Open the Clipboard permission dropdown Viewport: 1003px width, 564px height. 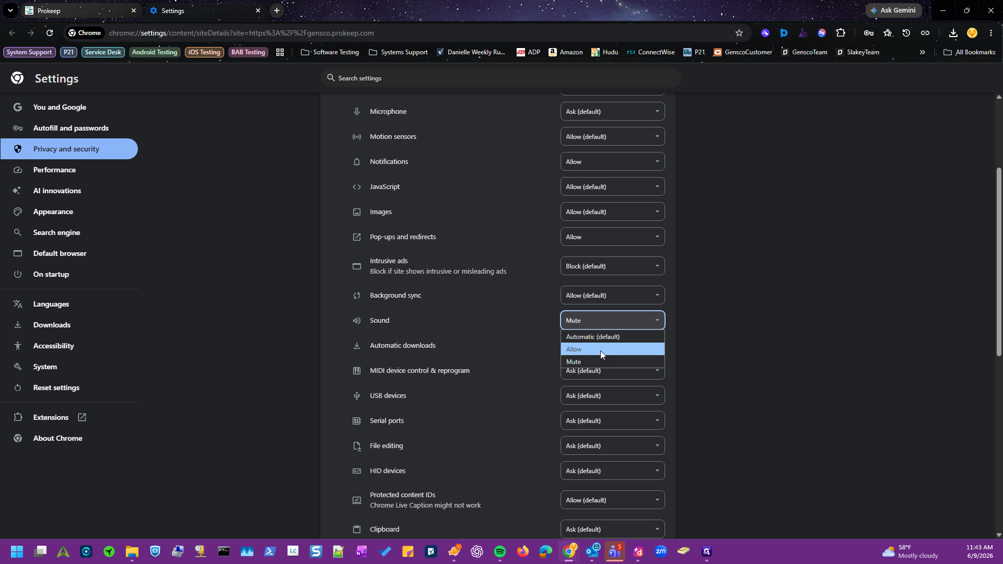[x=613, y=530]
